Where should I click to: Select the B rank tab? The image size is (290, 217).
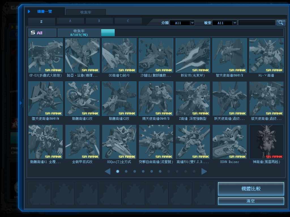click(x=99, y=21)
